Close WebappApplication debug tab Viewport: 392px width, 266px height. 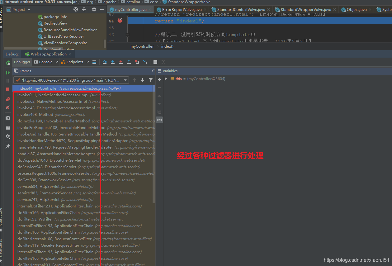coord(70,54)
